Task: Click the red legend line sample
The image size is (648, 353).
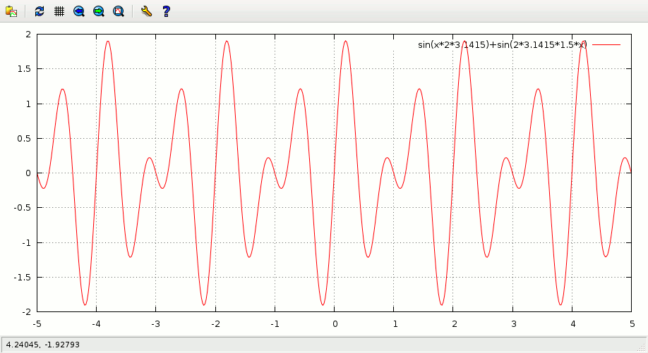Action: 606,44
